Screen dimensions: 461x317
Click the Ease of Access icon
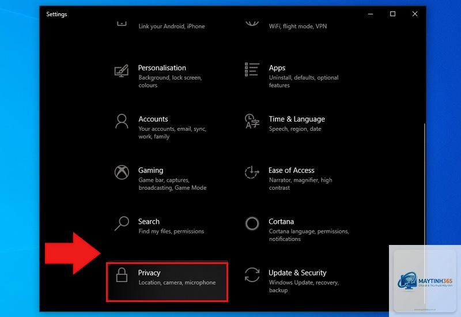(252, 172)
